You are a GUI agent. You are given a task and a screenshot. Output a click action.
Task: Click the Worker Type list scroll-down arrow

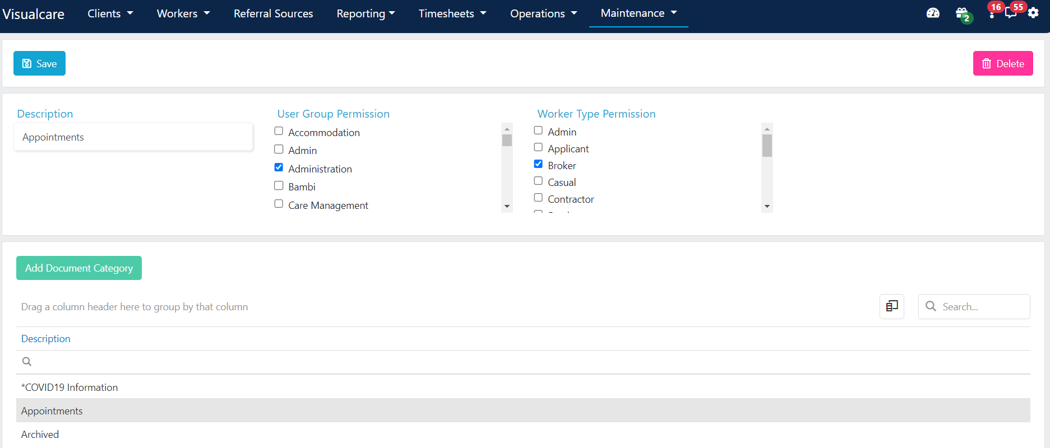click(x=767, y=207)
